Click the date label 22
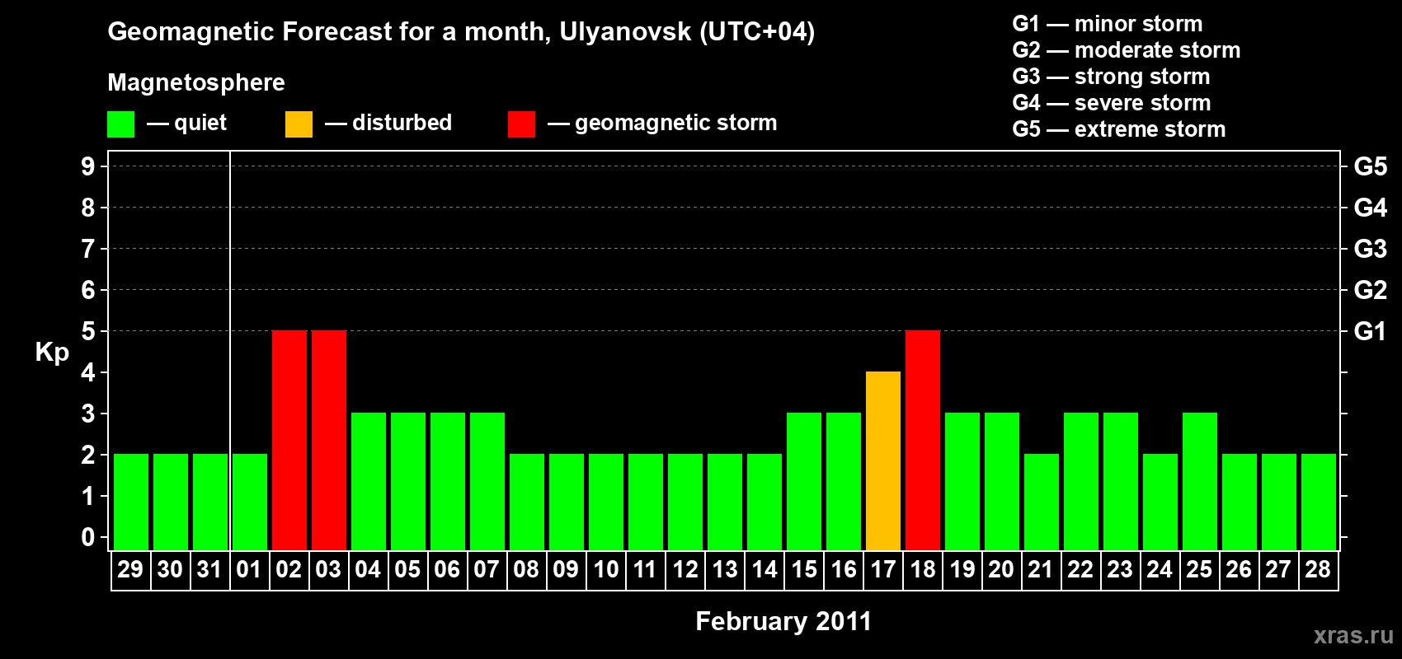 (x=1080, y=569)
